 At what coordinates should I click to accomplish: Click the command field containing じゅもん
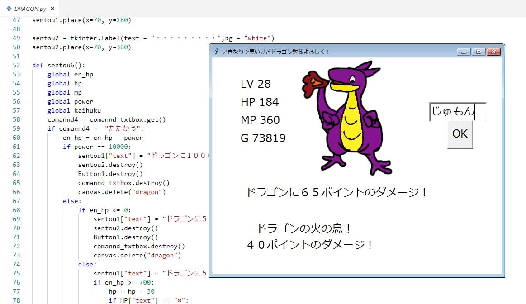(457, 111)
